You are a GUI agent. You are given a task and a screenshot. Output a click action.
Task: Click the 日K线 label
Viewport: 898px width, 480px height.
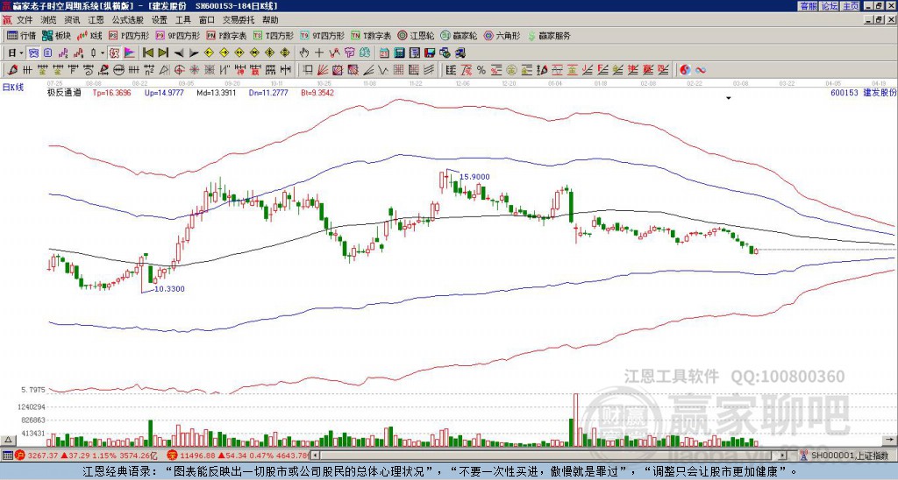click(13, 88)
